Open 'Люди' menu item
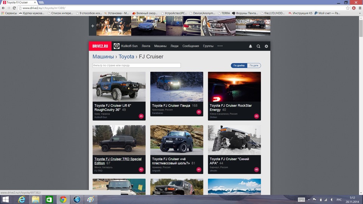This screenshot has height=204, width=363. 174,46
